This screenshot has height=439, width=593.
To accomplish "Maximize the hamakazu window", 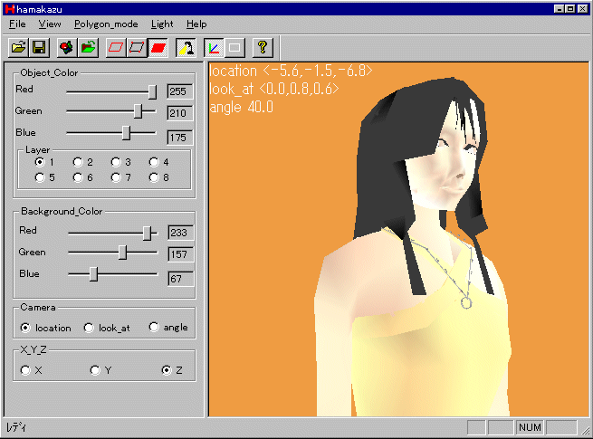I will (x=570, y=9).
